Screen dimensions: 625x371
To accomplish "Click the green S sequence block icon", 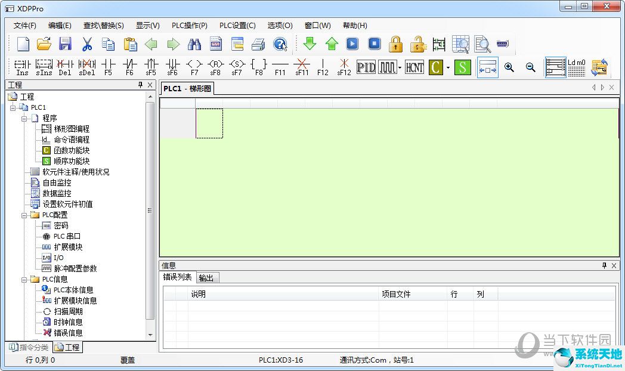I will pos(462,67).
